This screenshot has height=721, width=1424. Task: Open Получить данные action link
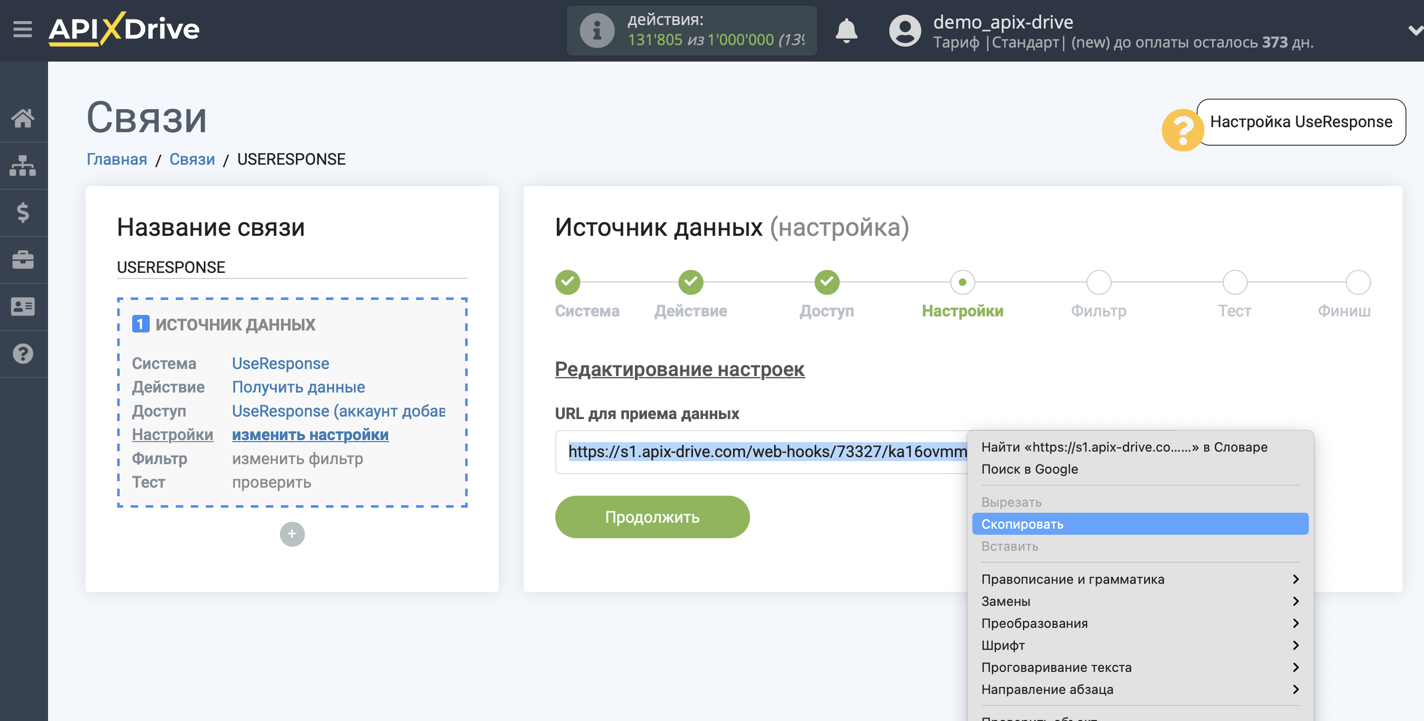coord(298,387)
